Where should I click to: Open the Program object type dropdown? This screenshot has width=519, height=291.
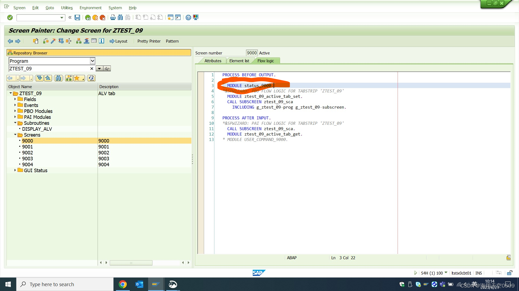click(x=93, y=61)
